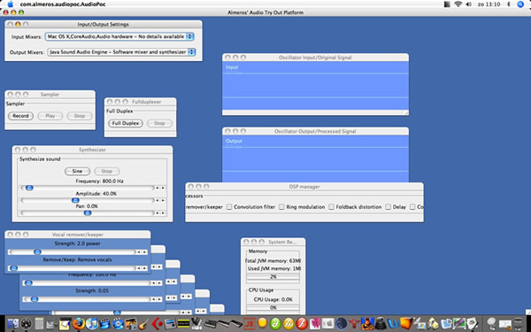Click the Strength 0.05 slider knob
Screen dimensions: 531x332
[x=35, y=299]
